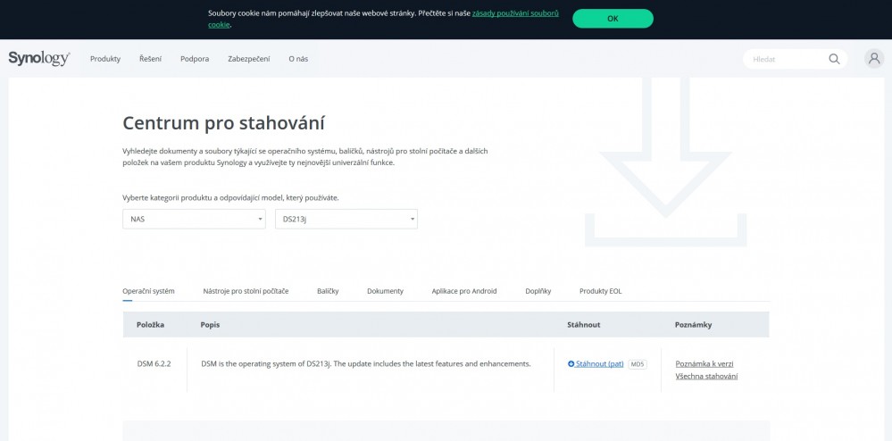Accept cookies with the OK button
This screenshot has width=892, height=441.
pos(613,18)
